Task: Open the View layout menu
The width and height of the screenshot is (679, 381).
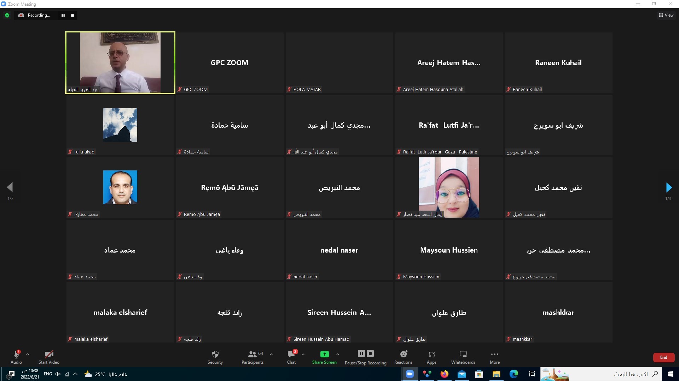Action: point(666,15)
